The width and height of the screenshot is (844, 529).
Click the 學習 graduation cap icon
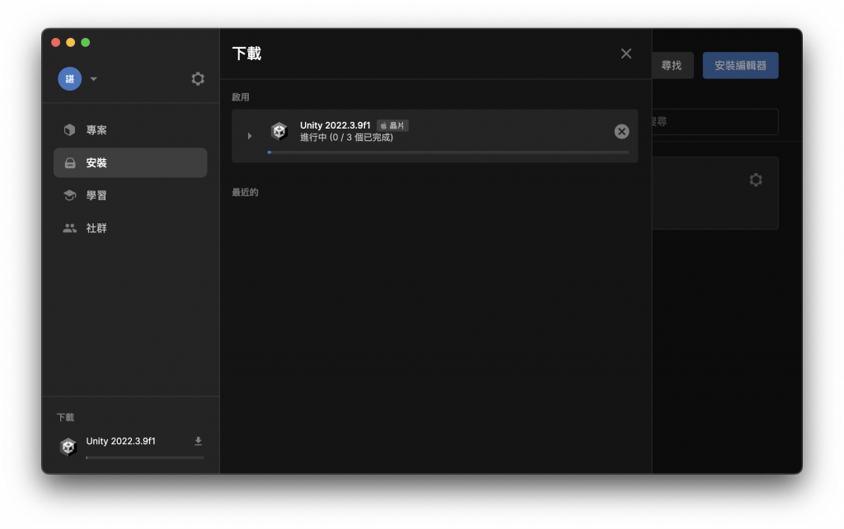(69, 195)
